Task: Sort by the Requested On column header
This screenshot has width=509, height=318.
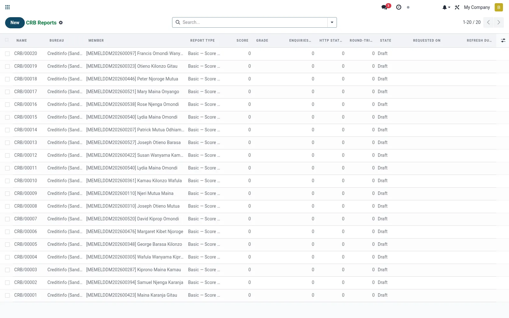Action: tap(427, 40)
